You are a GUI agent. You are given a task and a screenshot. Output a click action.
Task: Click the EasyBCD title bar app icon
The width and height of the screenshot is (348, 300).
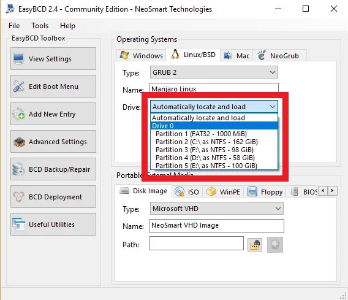[x=10, y=9]
